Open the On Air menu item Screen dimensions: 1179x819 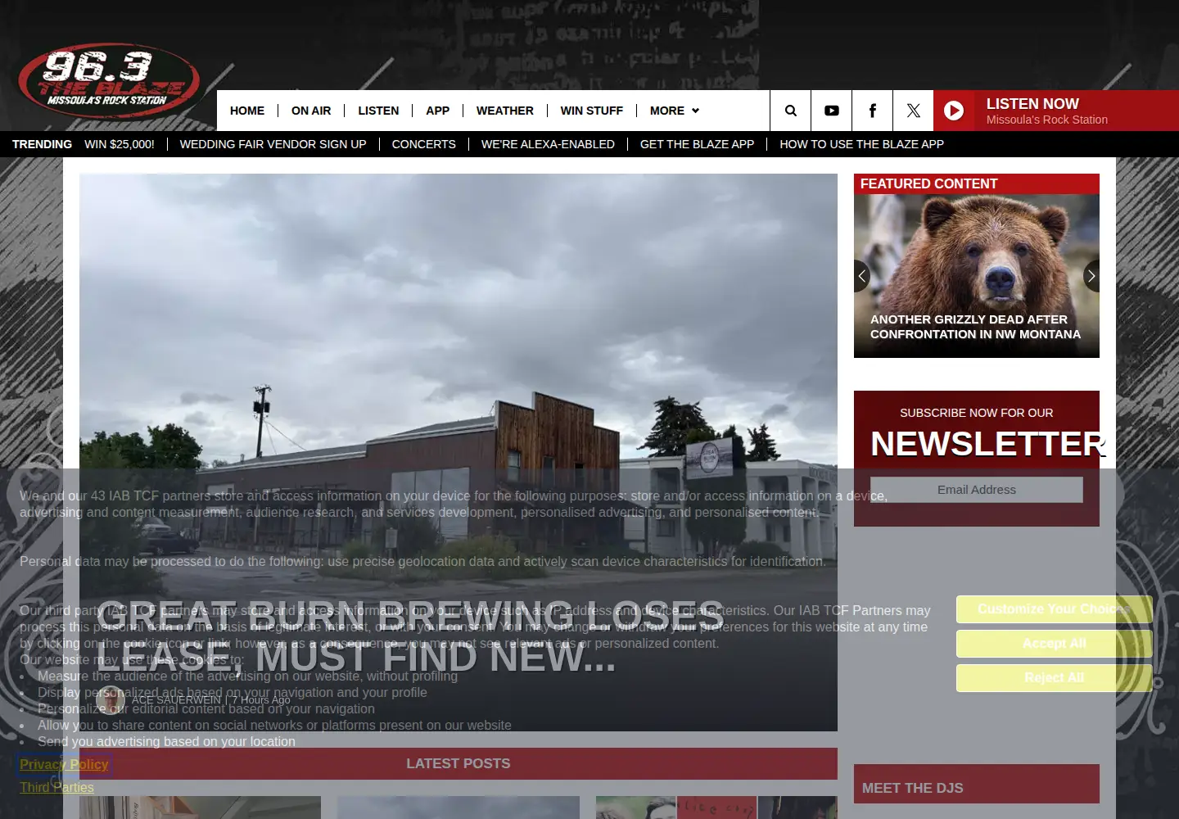click(x=311, y=111)
